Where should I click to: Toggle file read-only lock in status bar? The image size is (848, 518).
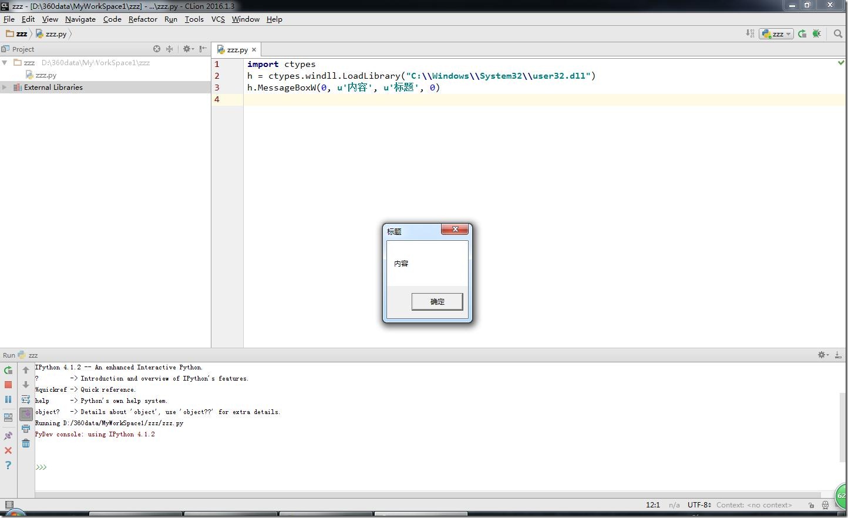pos(811,504)
